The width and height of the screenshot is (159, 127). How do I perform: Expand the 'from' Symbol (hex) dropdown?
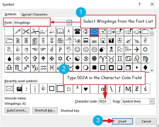click(152, 101)
